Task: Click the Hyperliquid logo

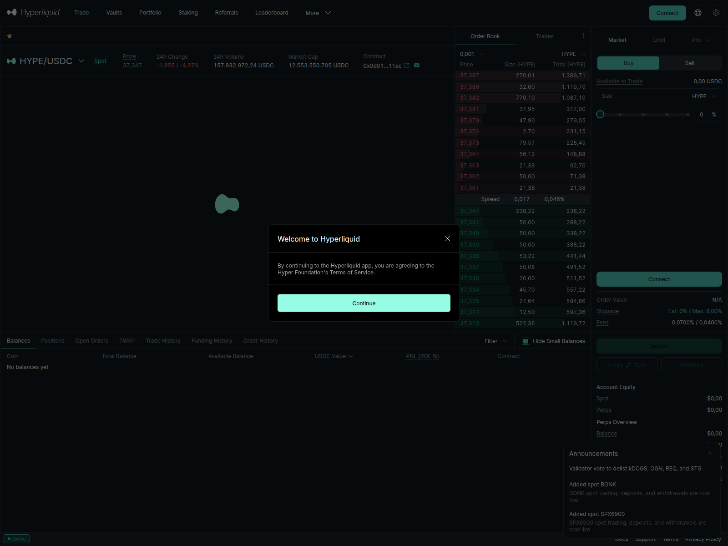Action: (34, 12)
